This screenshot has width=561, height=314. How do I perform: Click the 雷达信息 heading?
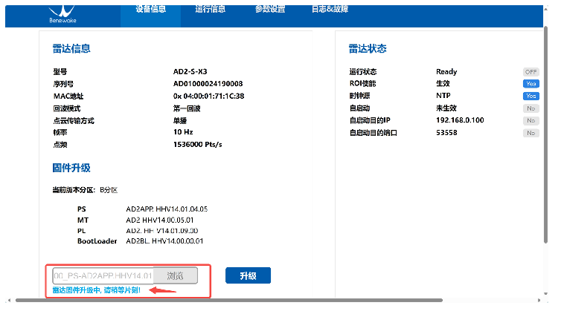click(71, 48)
